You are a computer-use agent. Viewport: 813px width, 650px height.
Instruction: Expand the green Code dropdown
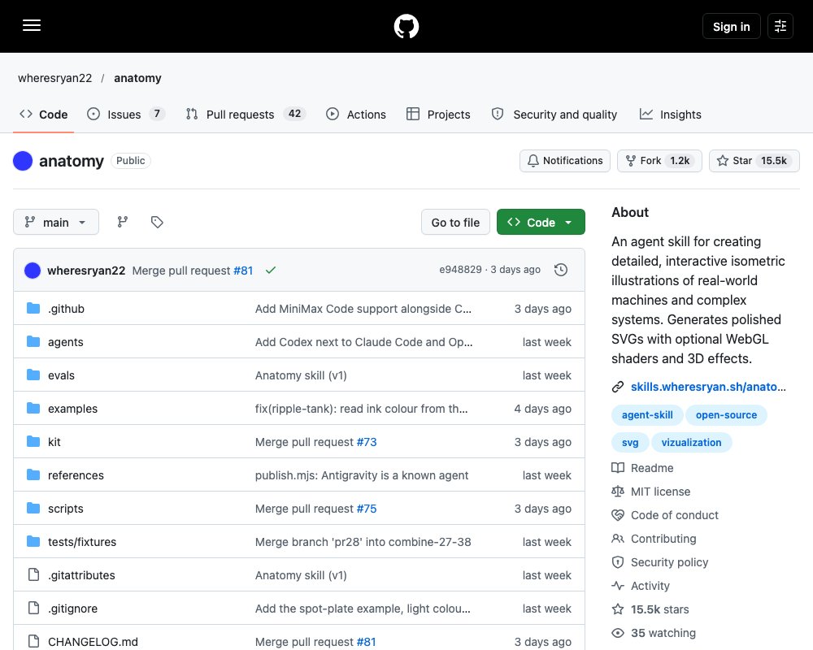(541, 222)
